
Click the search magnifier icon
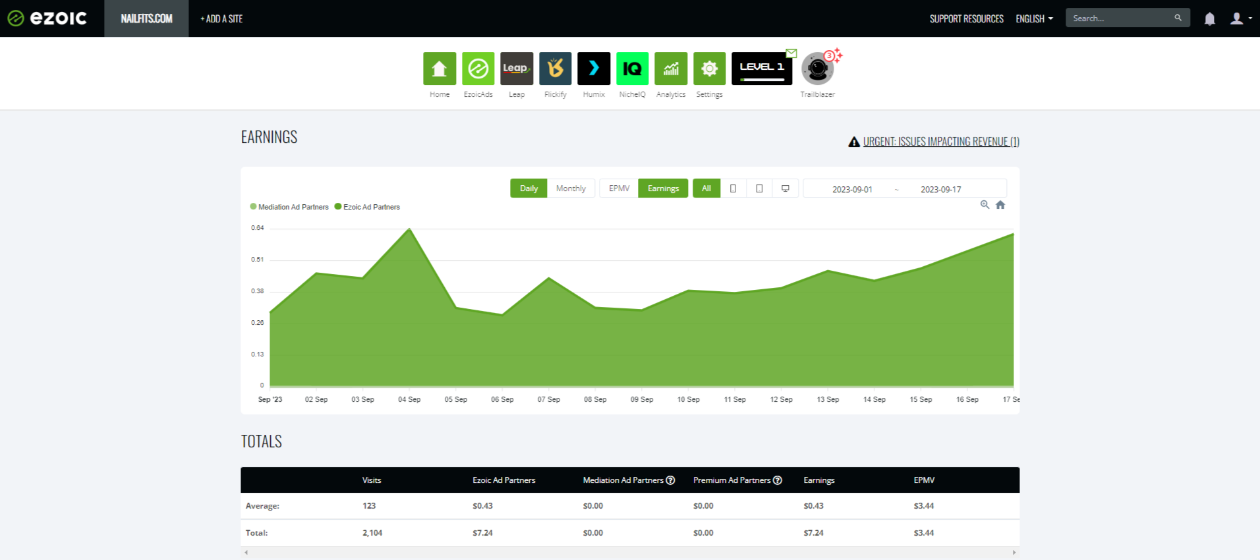1178,18
